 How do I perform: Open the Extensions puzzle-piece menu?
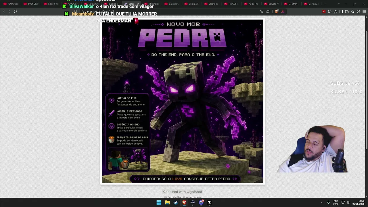330,11
